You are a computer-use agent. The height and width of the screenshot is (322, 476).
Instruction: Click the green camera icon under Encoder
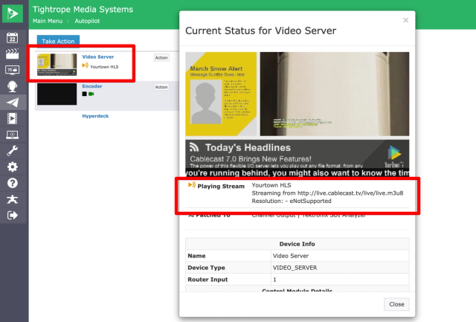(91, 94)
